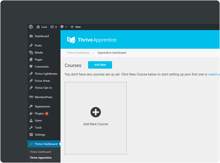Open the comments bubble icon in admin bar
Image resolution: width=220 pixels, height=163 pixels.
pos(62,27)
